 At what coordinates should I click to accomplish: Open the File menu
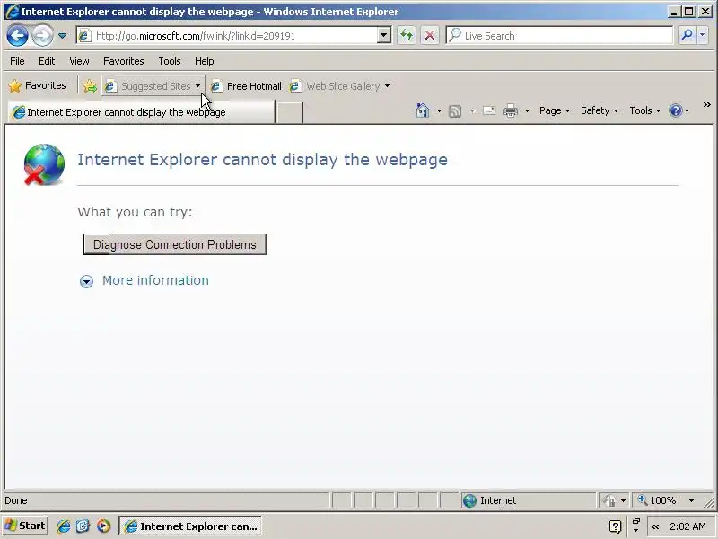(17, 61)
